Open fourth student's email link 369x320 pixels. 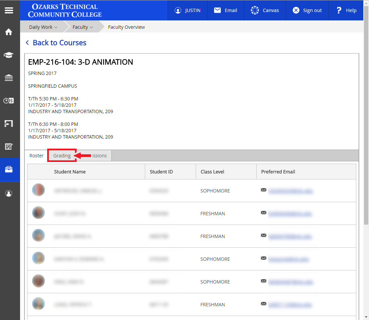click(288, 259)
